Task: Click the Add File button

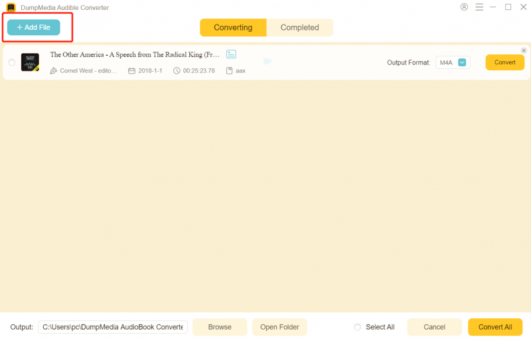Action: 34,27
